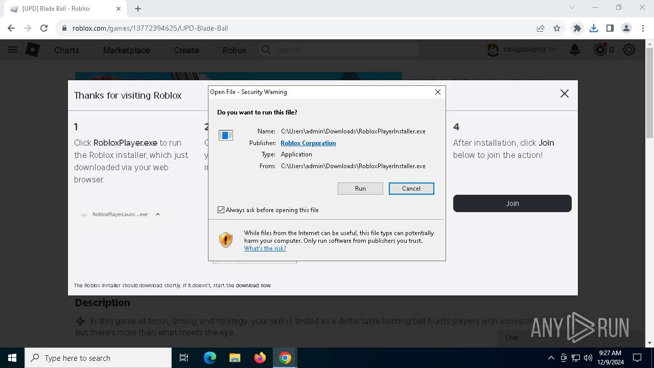
Task: Click the site lock icon in address bar
Action: coord(64,28)
